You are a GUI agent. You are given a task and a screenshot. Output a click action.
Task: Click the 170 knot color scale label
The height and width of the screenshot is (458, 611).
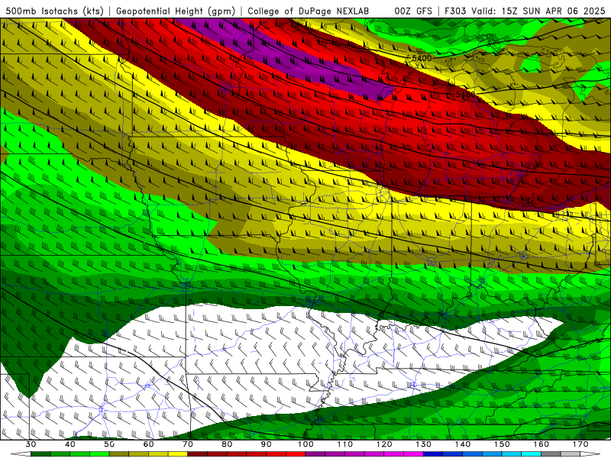[x=580, y=444]
